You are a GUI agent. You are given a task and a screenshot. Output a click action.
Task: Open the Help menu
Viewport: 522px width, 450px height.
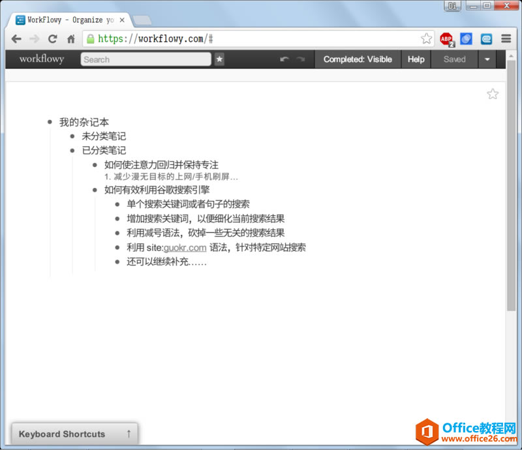pyautogui.click(x=416, y=59)
